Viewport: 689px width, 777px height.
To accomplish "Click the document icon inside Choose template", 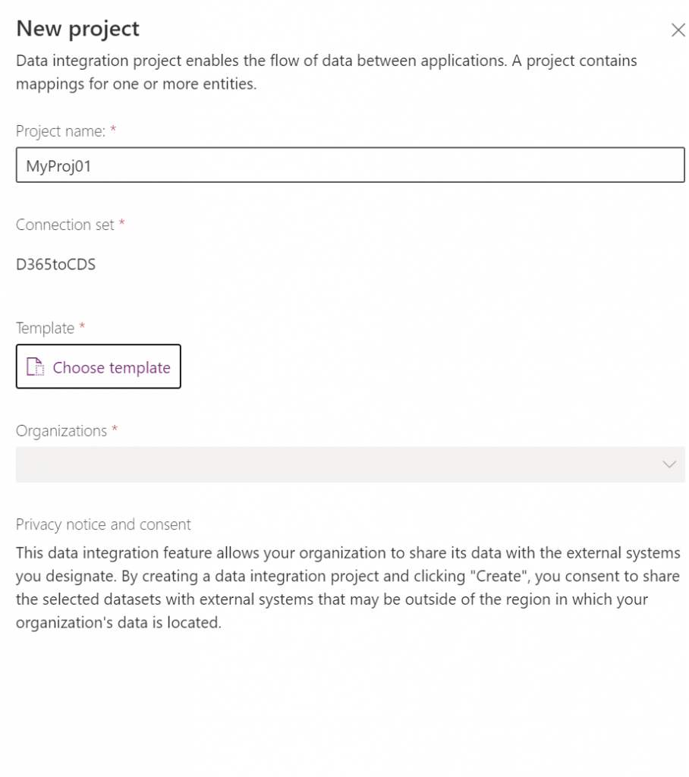I will pos(33,366).
